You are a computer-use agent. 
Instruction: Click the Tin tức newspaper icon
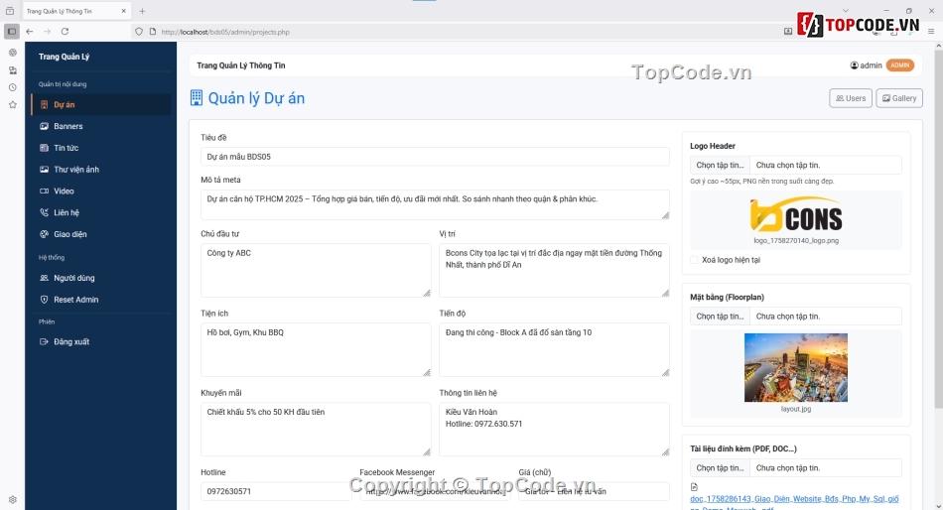click(x=44, y=148)
